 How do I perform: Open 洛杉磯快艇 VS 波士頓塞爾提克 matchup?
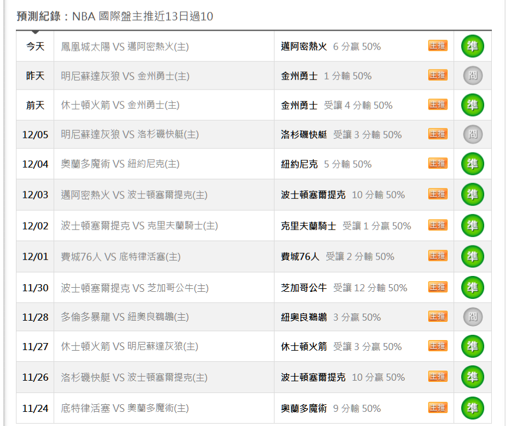click(x=134, y=377)
